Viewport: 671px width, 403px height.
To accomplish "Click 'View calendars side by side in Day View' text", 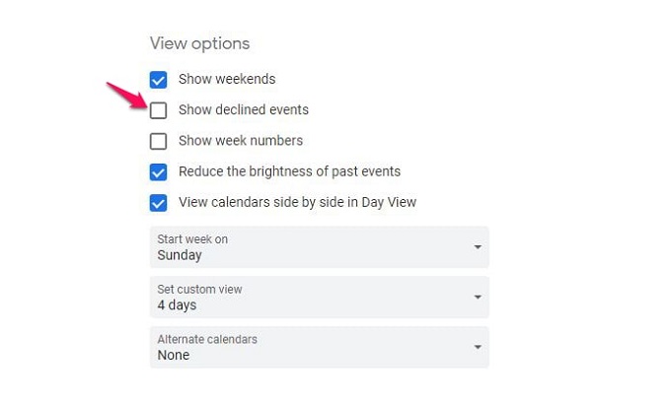I will pos(297,203).
